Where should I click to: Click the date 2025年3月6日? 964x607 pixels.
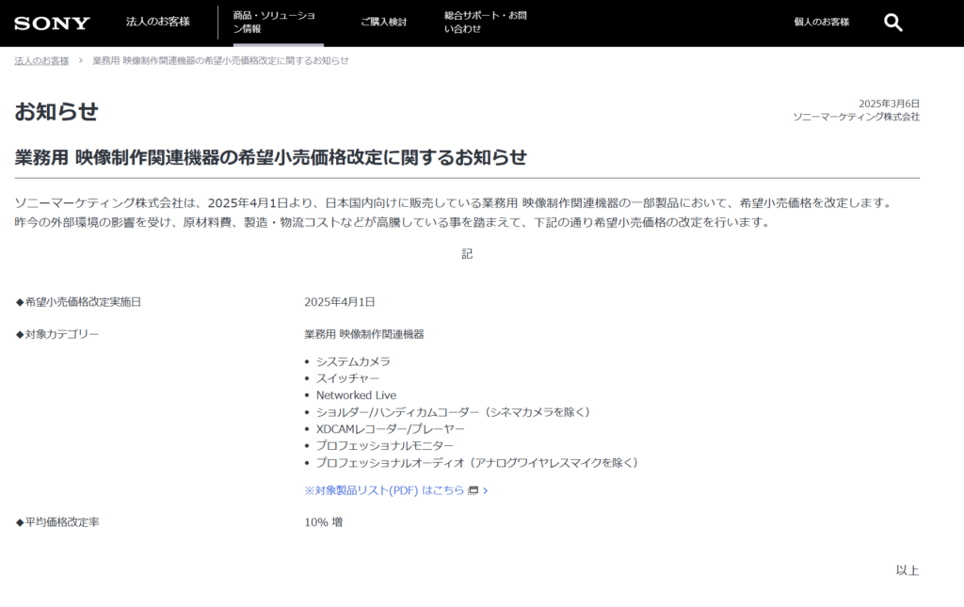click(889, 104)
